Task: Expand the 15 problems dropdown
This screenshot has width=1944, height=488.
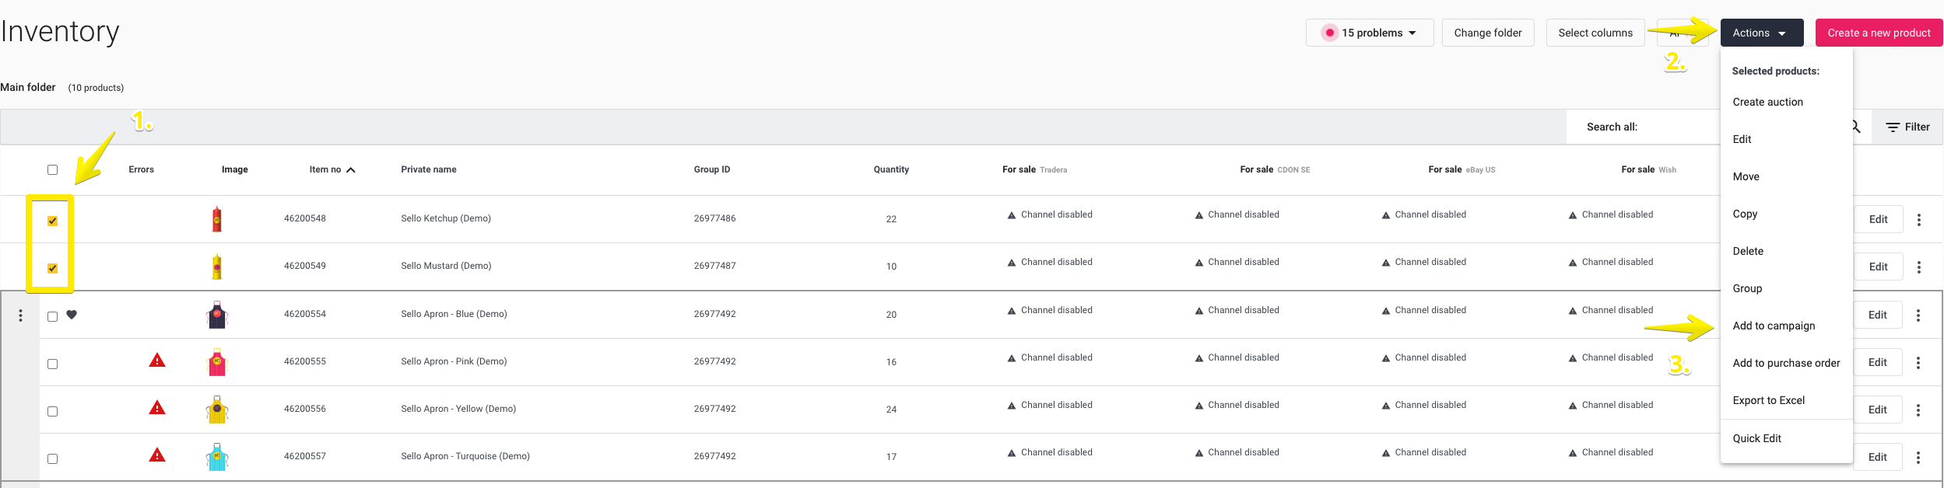Action: click(x=1370, y=33)
